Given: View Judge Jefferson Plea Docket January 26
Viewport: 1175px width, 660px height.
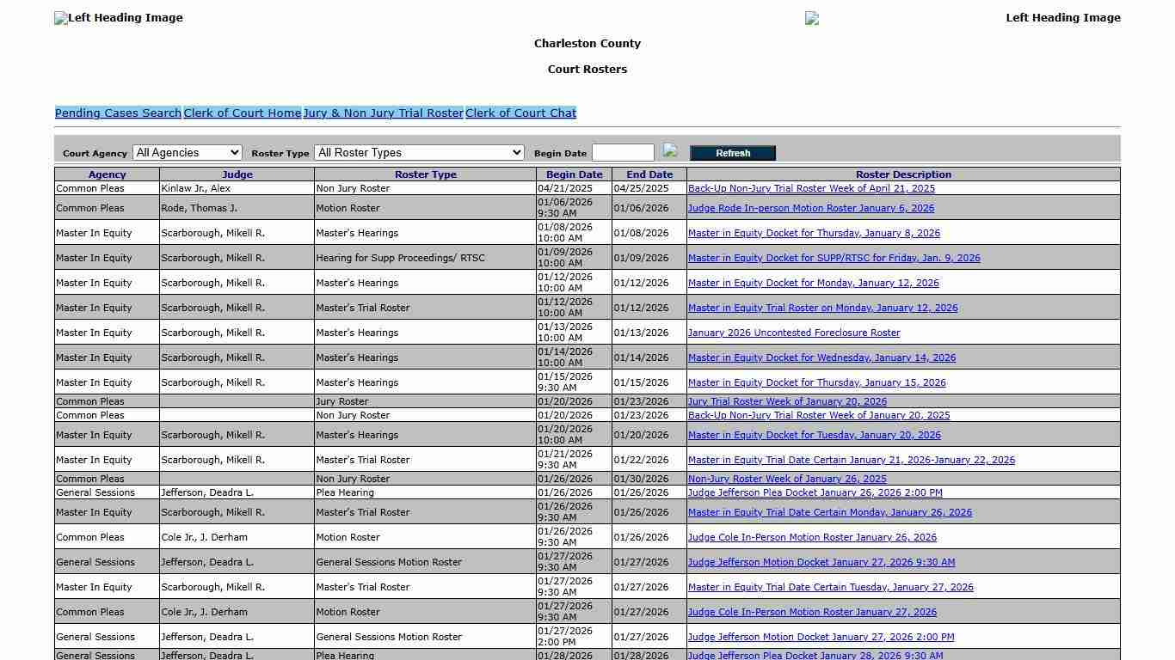Looking at the screenshot, I should tap(815, 492).
